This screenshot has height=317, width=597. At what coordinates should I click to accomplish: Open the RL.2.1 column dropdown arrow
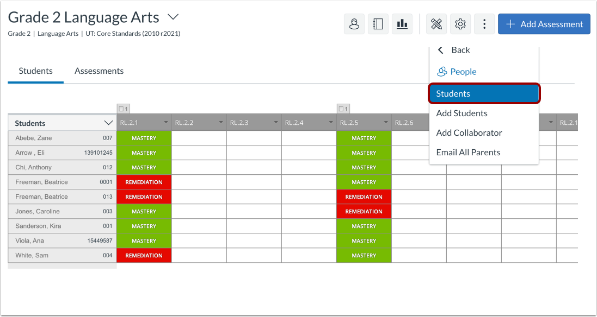pyautogui.click(x=165, y=122)
